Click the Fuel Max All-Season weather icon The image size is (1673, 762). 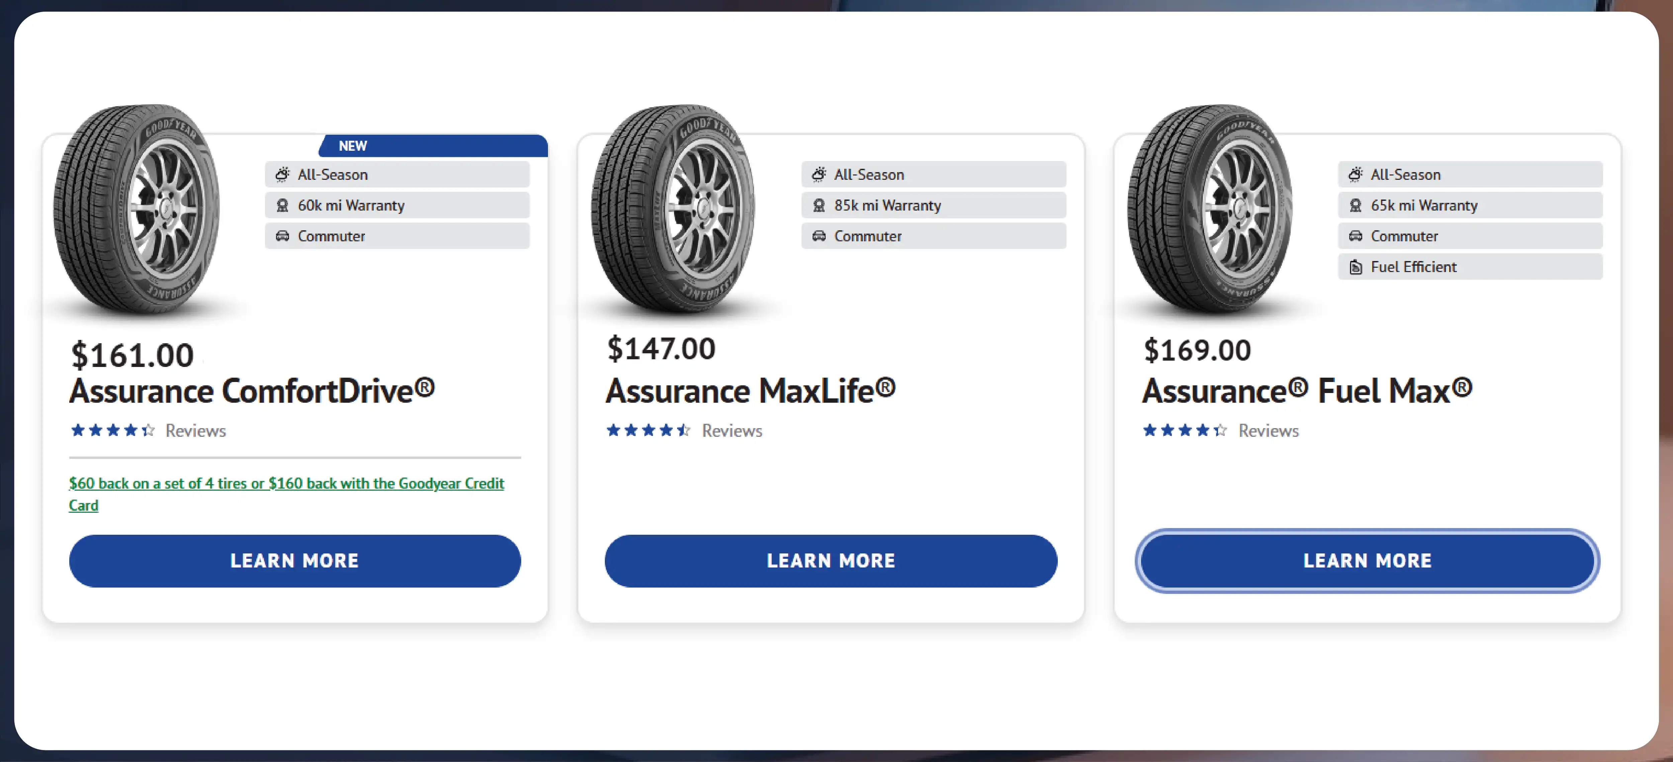coord(1356,174)
